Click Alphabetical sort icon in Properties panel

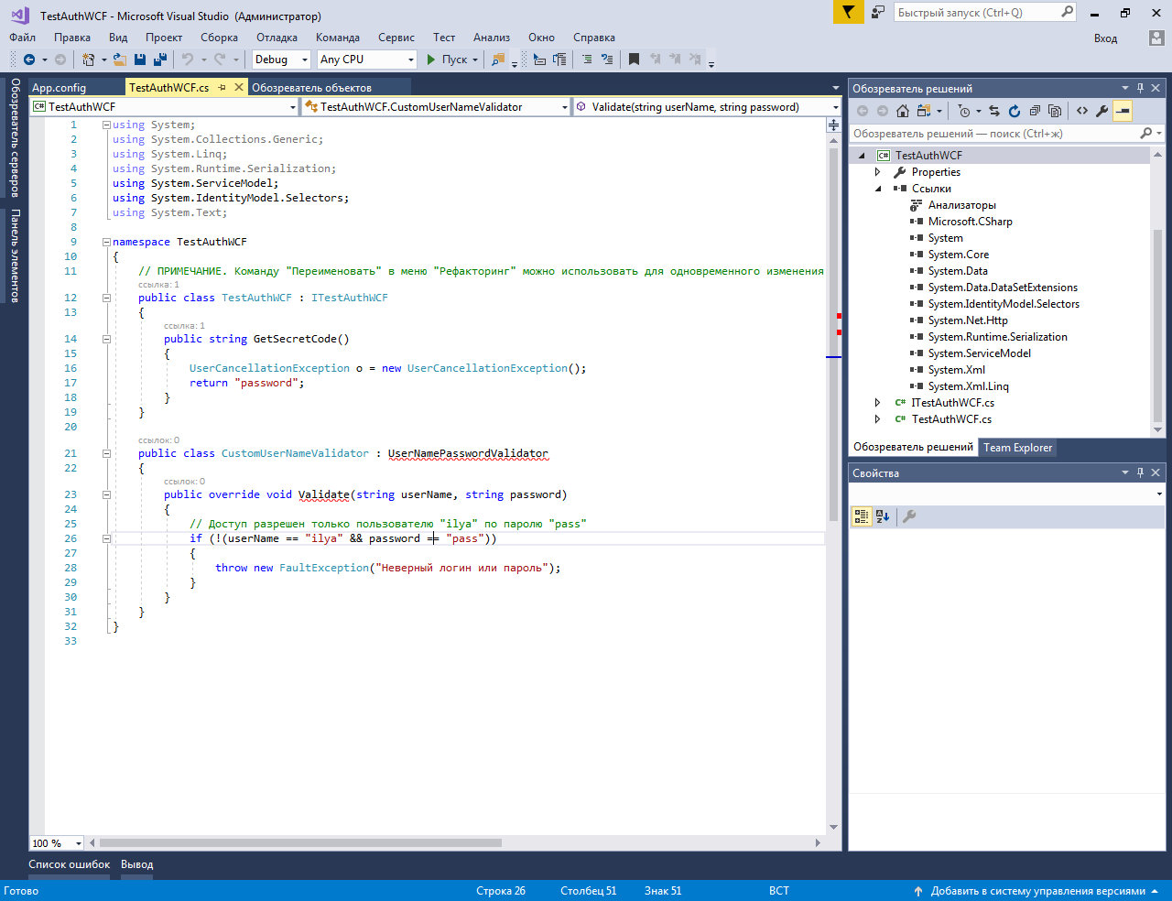point(883,516)
